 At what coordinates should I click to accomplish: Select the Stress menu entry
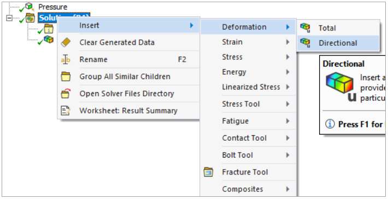pos(248,57)
